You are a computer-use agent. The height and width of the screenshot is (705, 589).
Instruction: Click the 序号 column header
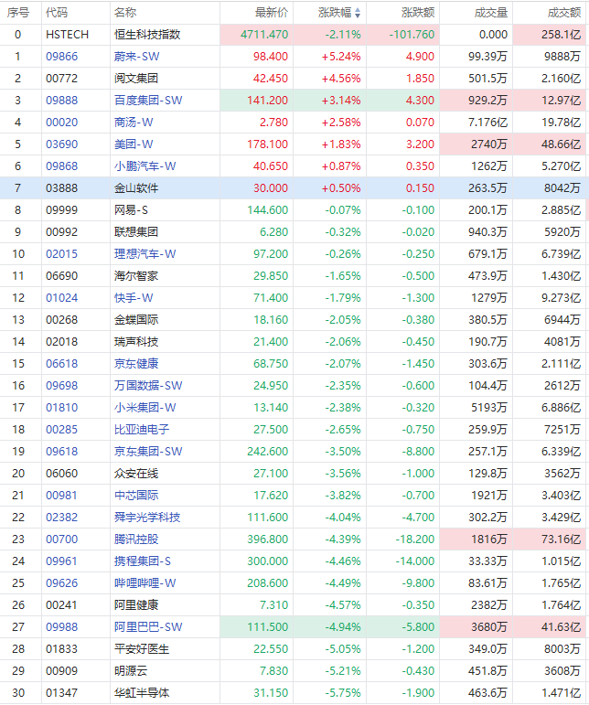(18, 13)
